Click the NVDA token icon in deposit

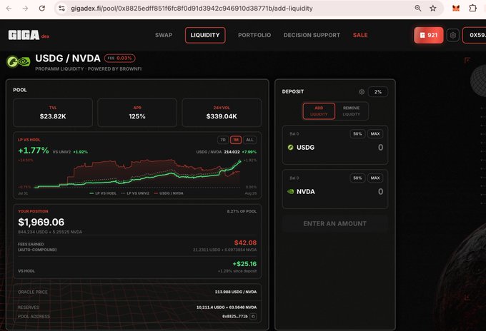pyautogui.click(x=290, y=191)
